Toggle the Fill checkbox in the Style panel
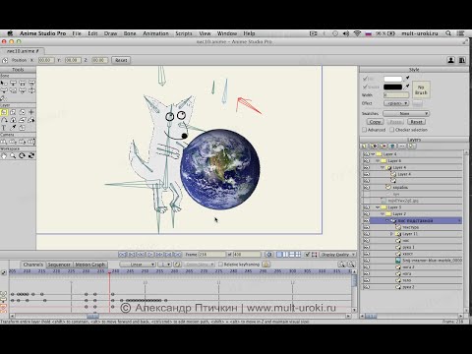 point(365,79)
